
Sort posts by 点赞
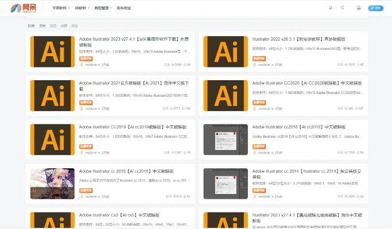pyautogui.click(x=64, y=26)
